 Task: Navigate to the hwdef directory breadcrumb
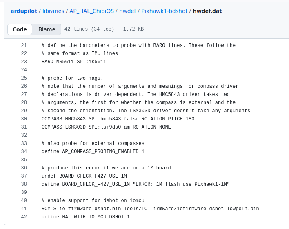coord(128,11)
